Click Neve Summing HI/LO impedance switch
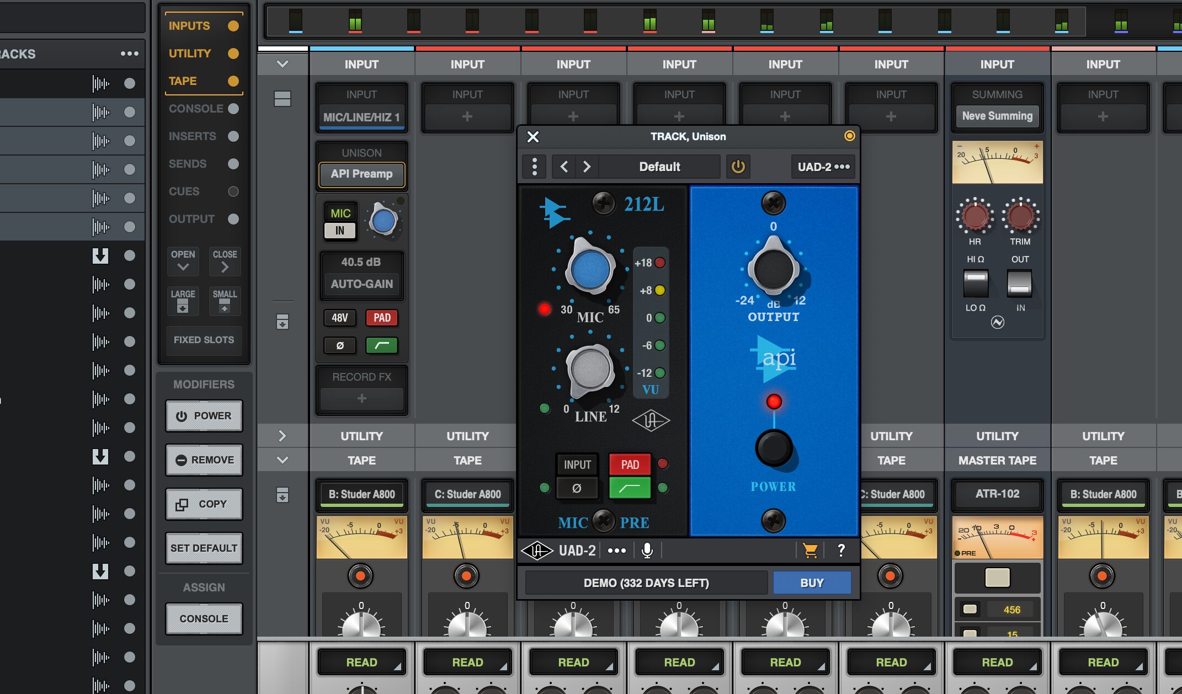Image resolution: width=1182 pixels, height=694 pixels. 976,284
